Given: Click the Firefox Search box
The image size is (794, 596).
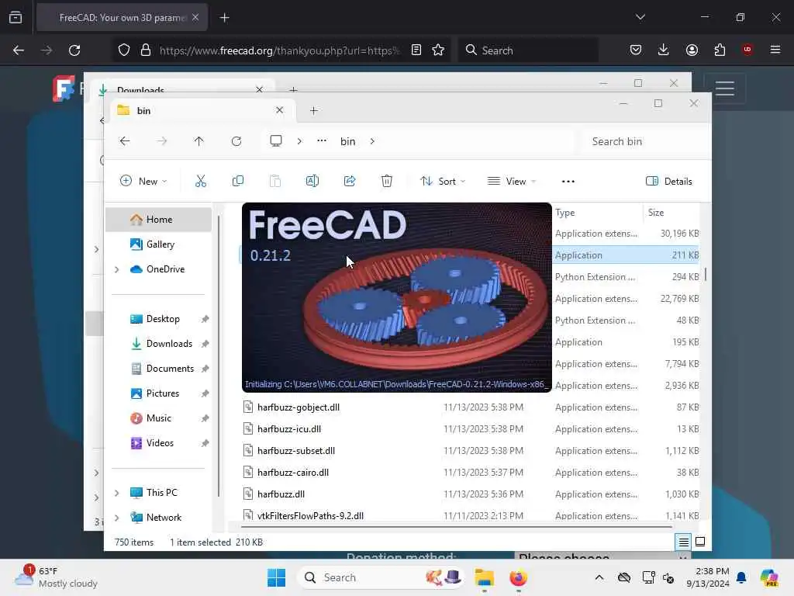Looking at the screenshot, I should [x=527, y=50].
